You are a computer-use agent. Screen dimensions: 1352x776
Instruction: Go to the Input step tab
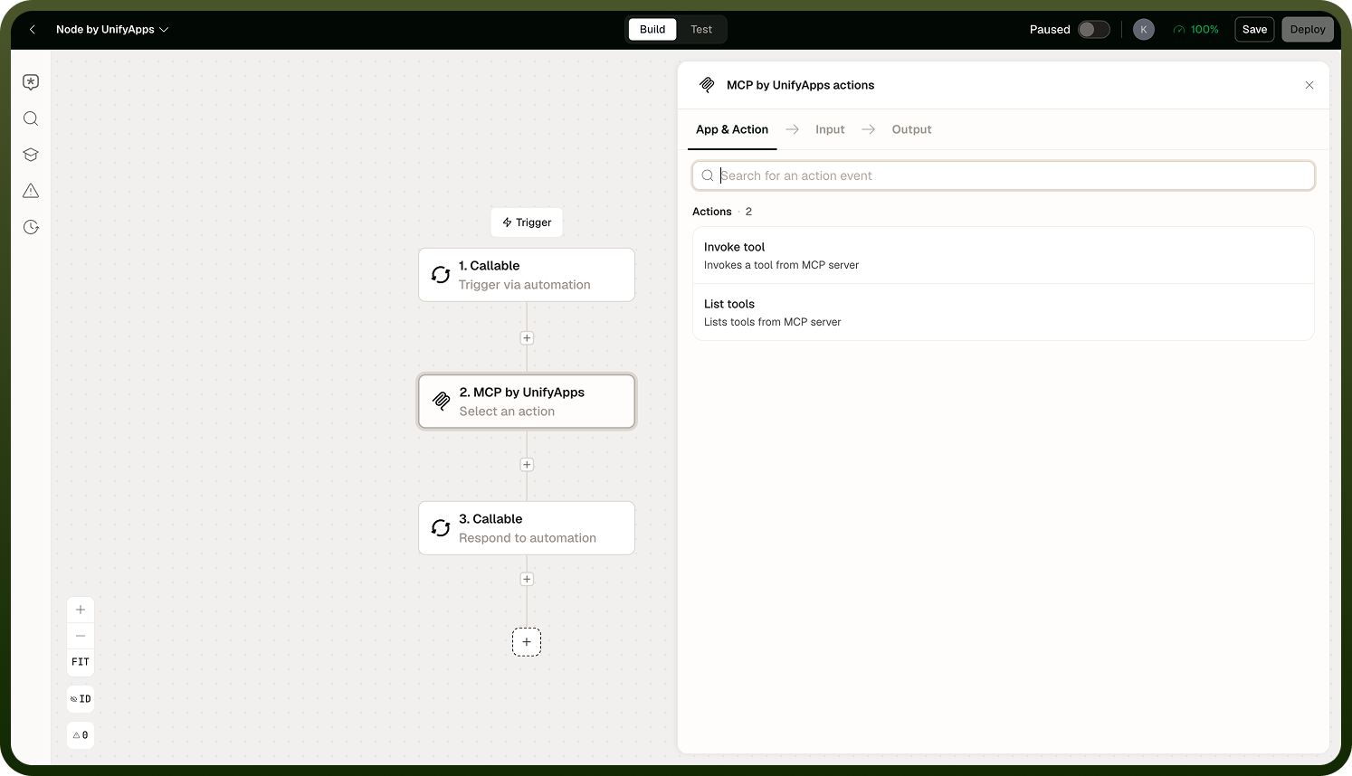[x=830, y=129]
